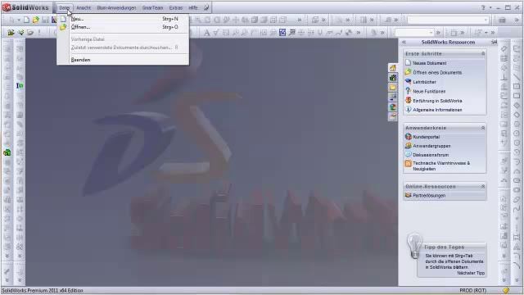Open the Einführung in SolidWorks link
Image resolution: width=524 pixels, height=295 pixels.
(437, 101)
